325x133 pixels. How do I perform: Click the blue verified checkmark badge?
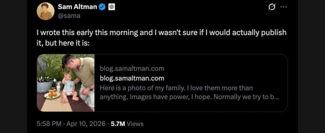[x=102, y=7]
